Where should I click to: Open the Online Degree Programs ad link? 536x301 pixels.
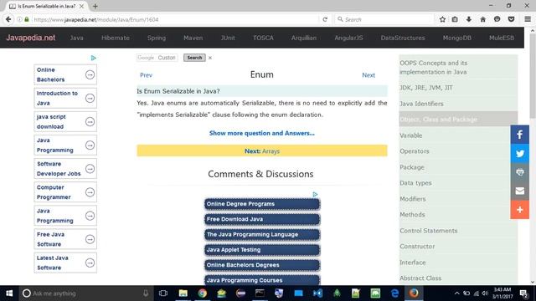262,204
